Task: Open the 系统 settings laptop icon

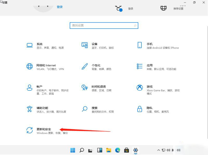Action: 29,45
